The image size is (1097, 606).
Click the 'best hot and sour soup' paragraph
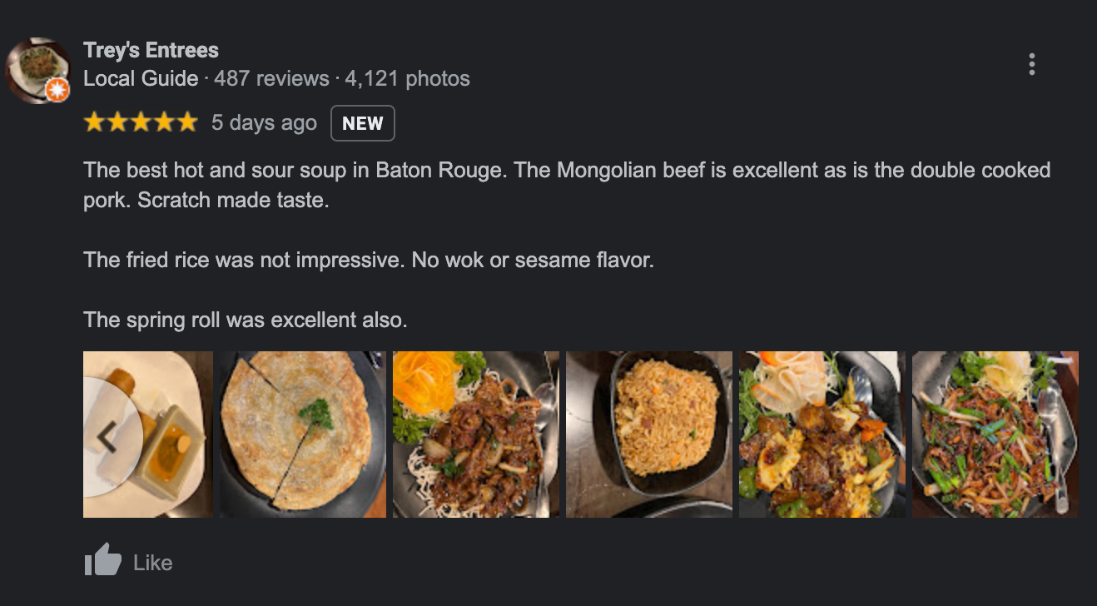(x=567, y=186)
